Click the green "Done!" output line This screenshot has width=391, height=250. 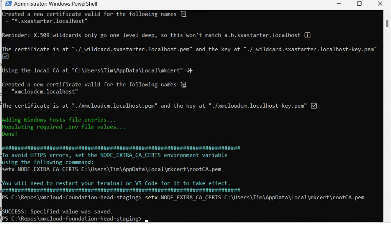(x=10, y=134)
